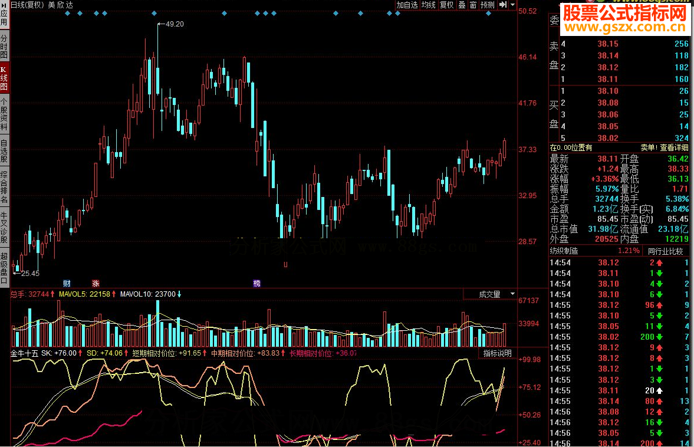Click the 日线(复权) 美欣达 chart title
This screenshot has height=447, width=694.
(x=42, y=5)
